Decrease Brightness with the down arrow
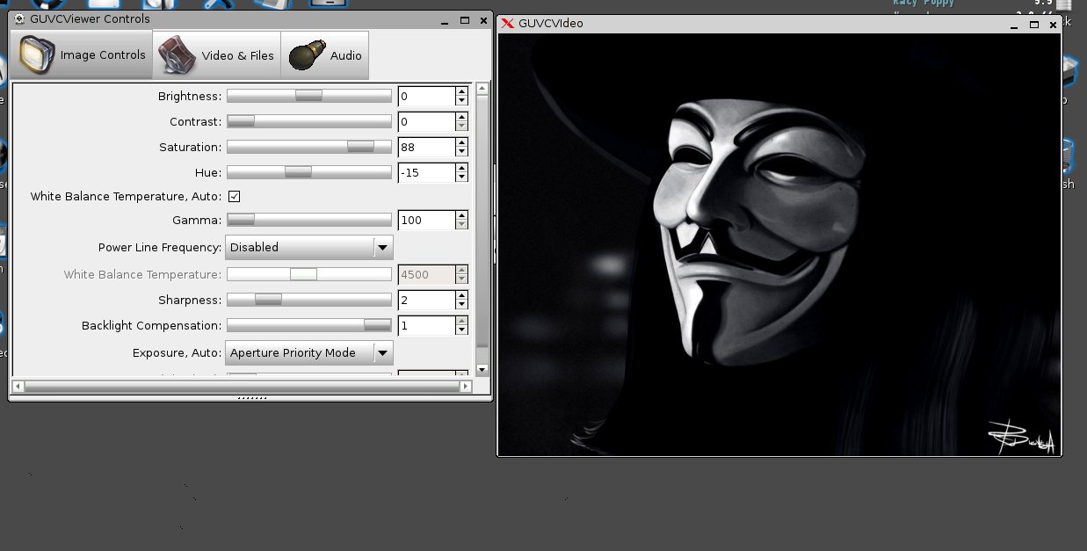The image size is (1087, 551). [461, 101]
